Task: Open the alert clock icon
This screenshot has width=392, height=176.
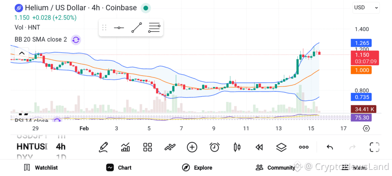Action: pos(214,147)
